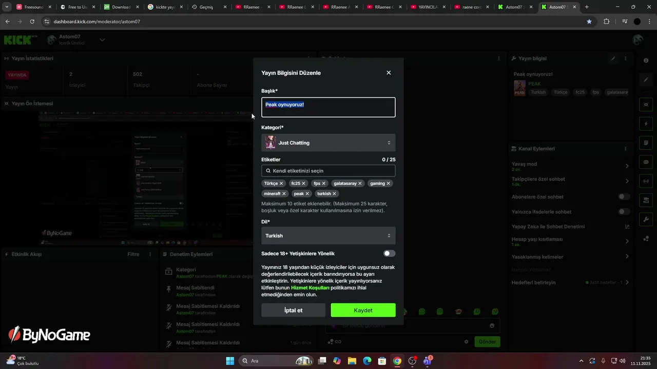Open Yapay Zeka ile Sohbet Denetimi chart icon
The height and width of the screenshot is (369, 657).
pos(627,227)
